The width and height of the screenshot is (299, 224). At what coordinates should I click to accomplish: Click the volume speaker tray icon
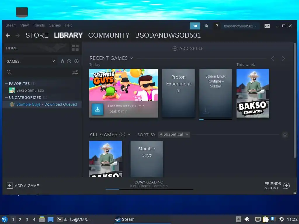246,219
